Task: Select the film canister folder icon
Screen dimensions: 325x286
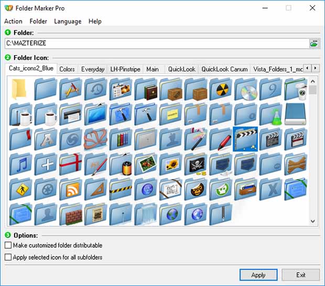Action: click(120, 164)
